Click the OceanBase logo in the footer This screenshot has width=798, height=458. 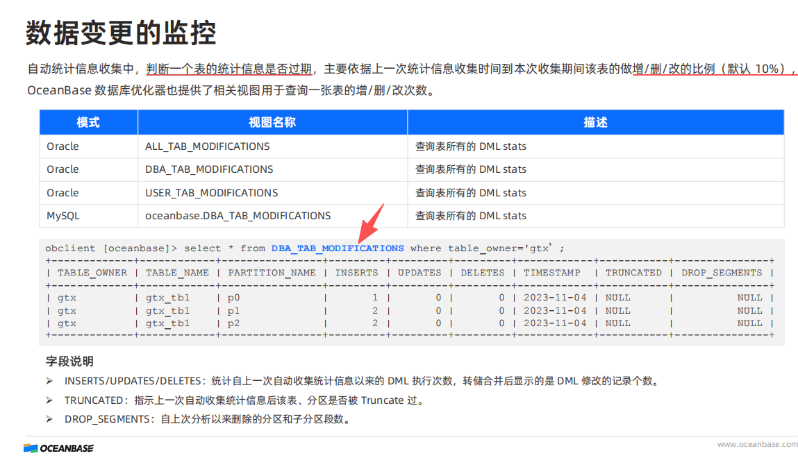[x=58, y=448]
